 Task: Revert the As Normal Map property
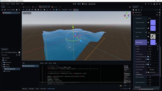click(x=146, y=64)
